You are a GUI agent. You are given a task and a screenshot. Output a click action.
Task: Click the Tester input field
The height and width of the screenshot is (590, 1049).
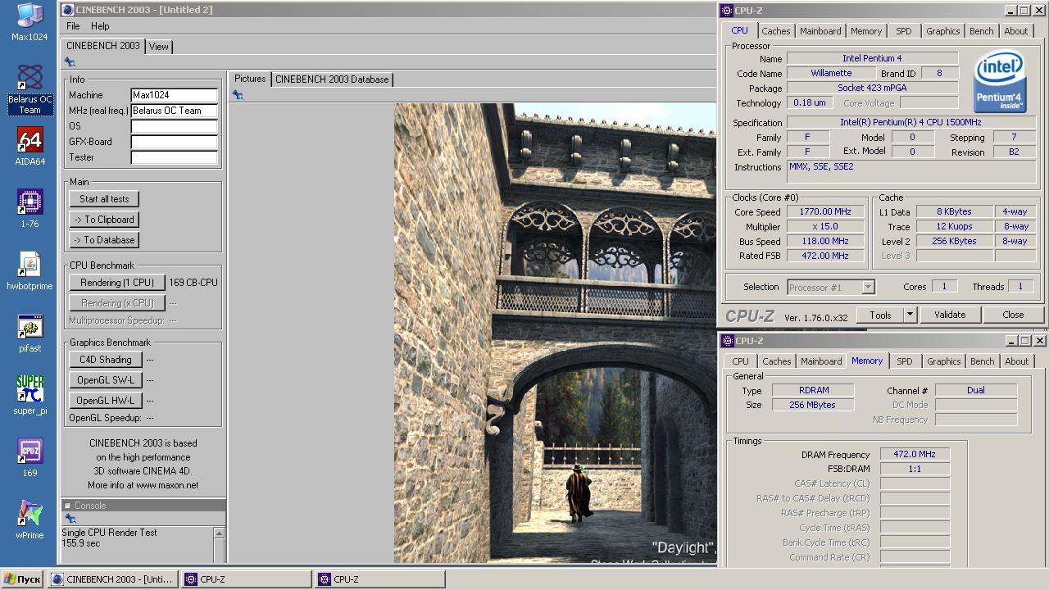[x=174, y=157]
